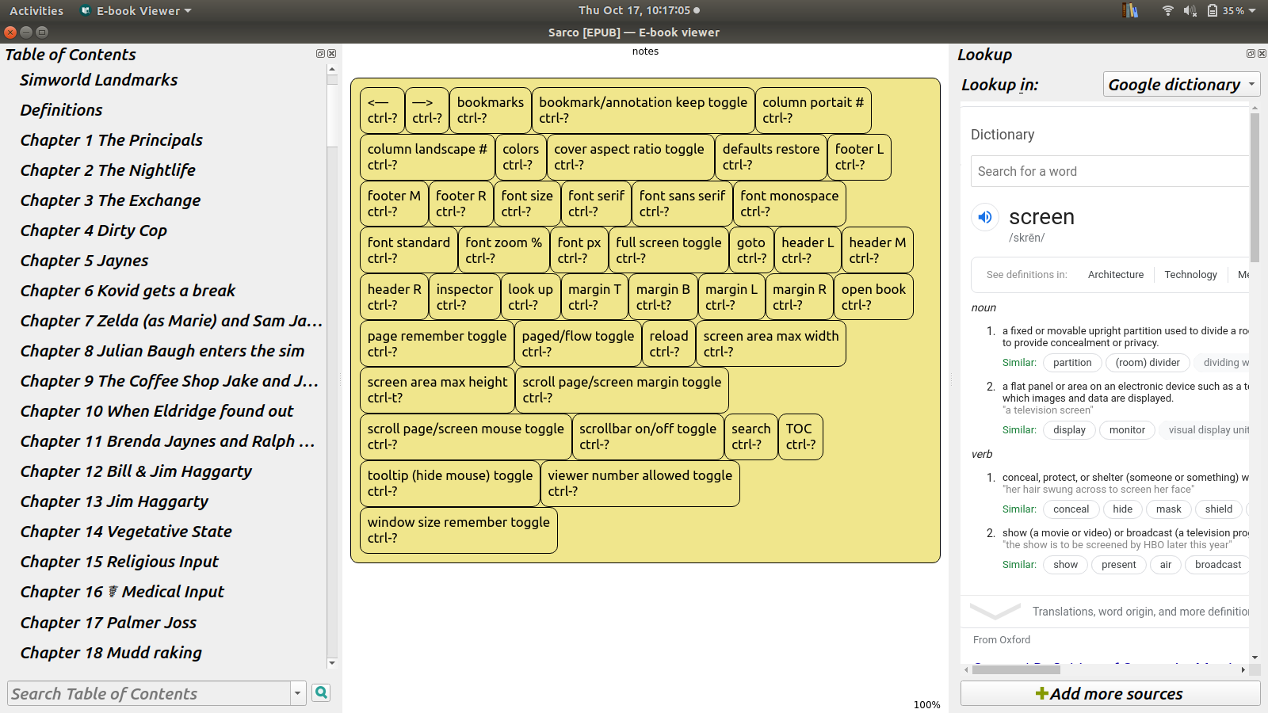Click the colors shortcut cell

click(521, 157)
